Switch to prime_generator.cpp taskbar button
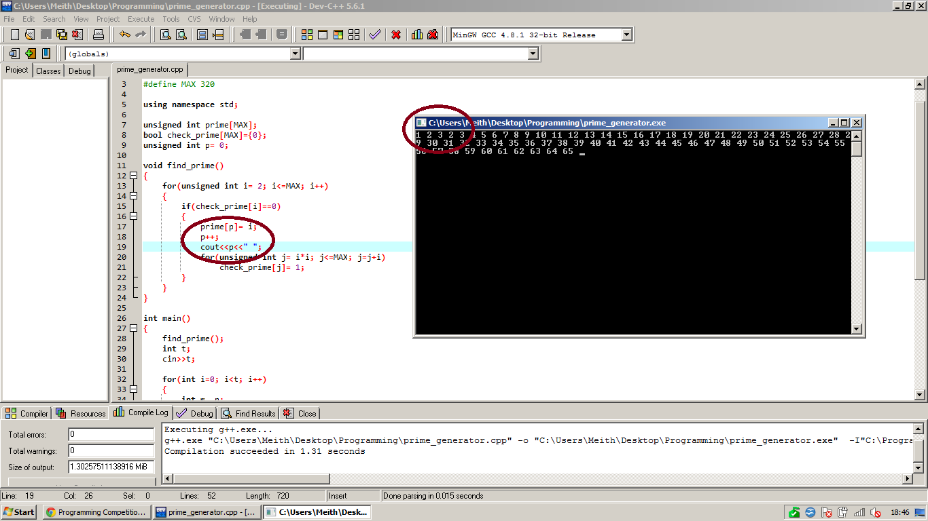928x521 pixels. click(207, 512)
